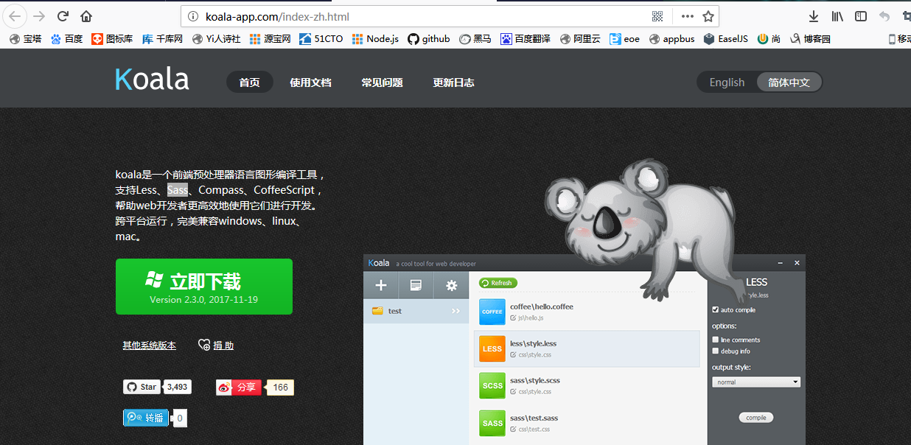The width and height of the screenshot is (911, 445).
Task: Open the Yi人诗社 bookmark
Action: 216,39
